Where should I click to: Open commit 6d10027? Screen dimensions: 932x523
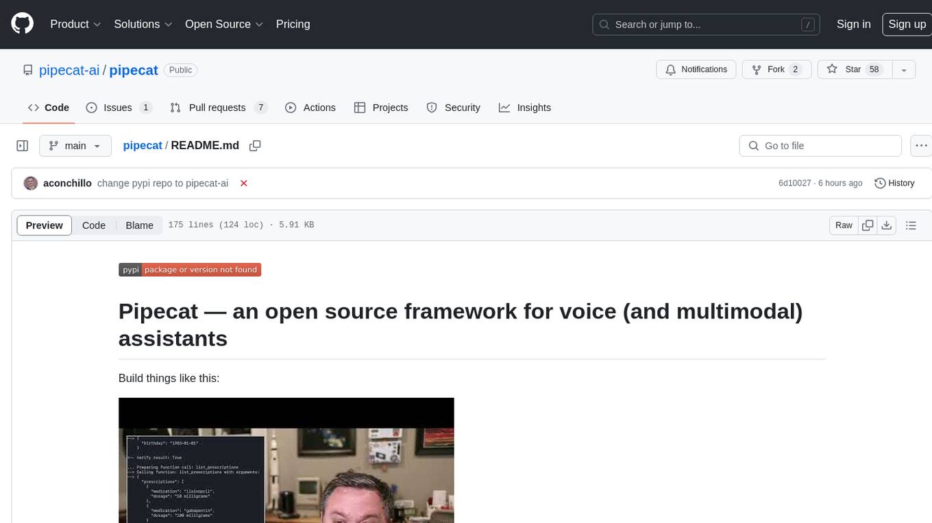click(794, 183)
